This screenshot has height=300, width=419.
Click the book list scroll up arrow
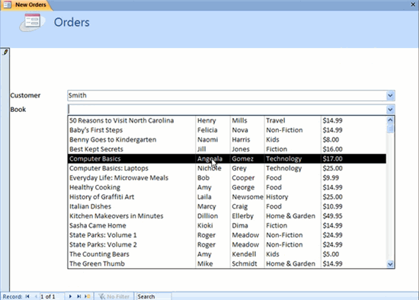(390, 120)
